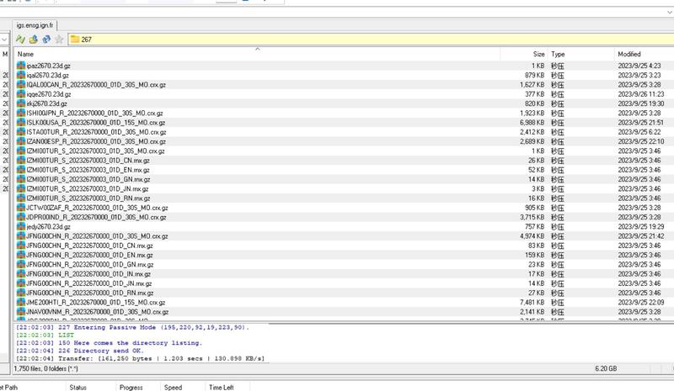Click the refresh directory icon
This screenshot has width=674, height=391.
pos(45,40)
